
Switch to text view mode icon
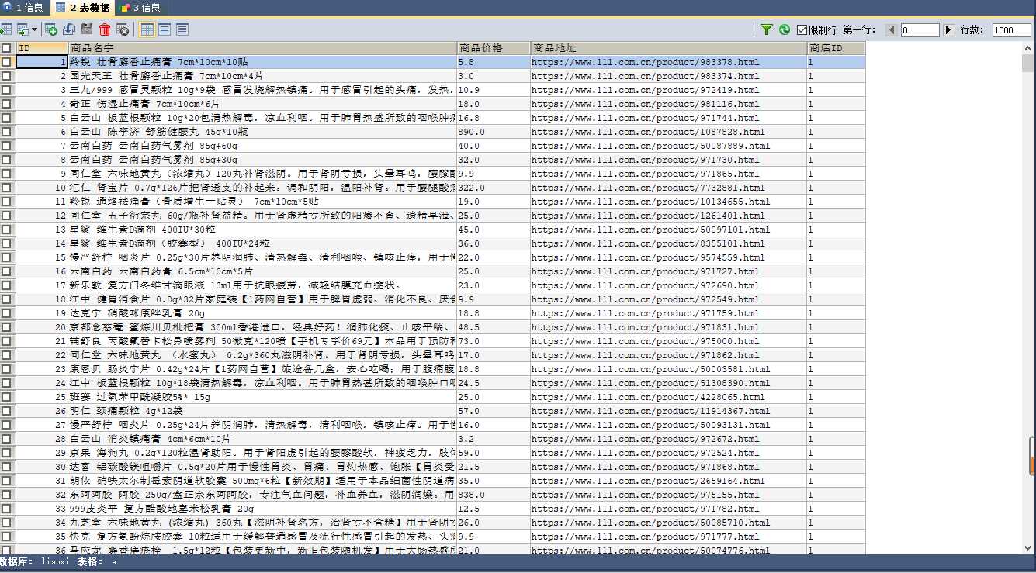pyautogui.click(x=182, y=29)
